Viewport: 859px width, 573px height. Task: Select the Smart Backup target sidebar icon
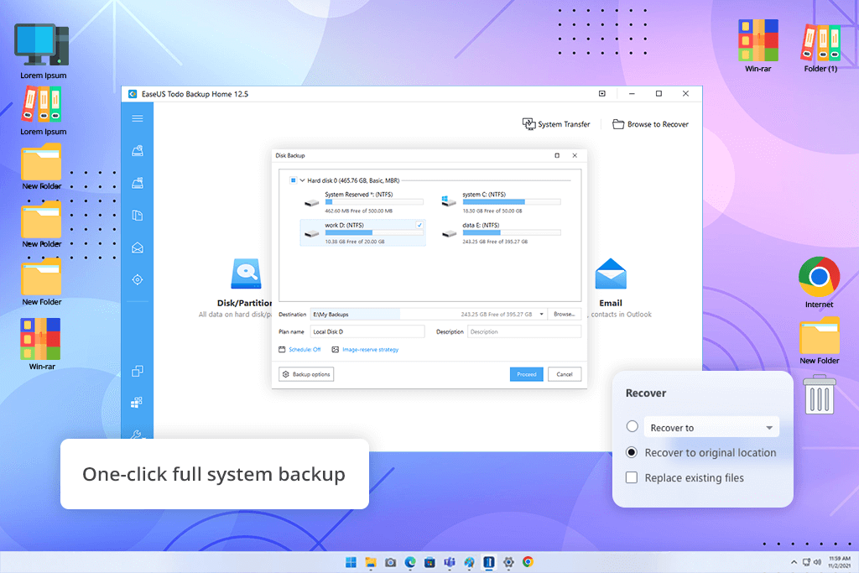point(138,280)
